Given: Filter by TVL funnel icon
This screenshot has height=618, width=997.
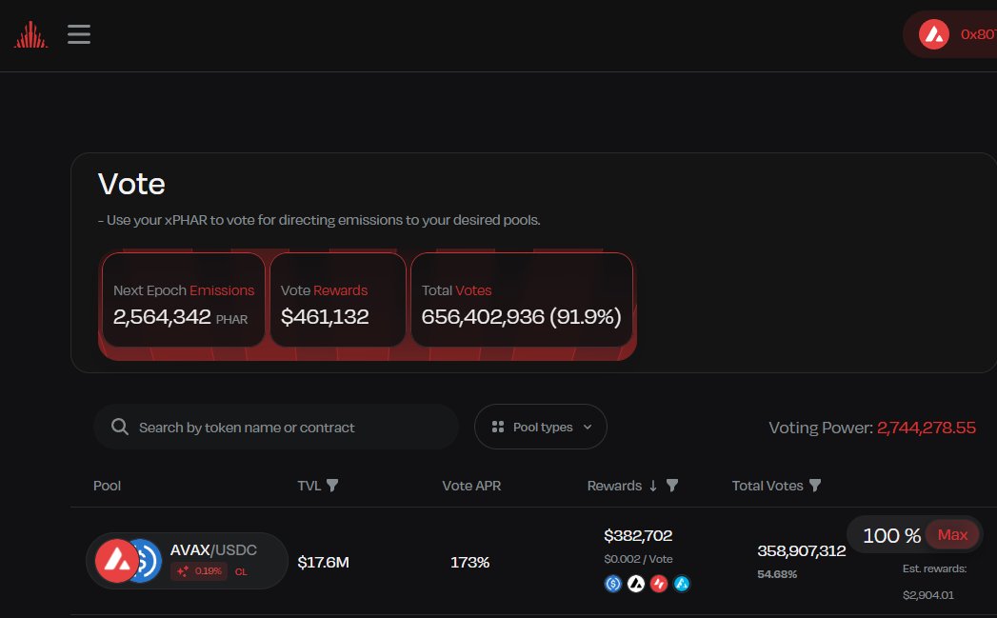Looking at the screenshot, I should click(x=332, y=486).
